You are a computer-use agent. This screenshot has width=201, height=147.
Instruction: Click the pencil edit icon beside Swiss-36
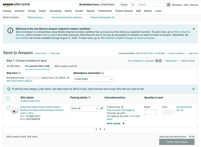(x=102, y=108)
